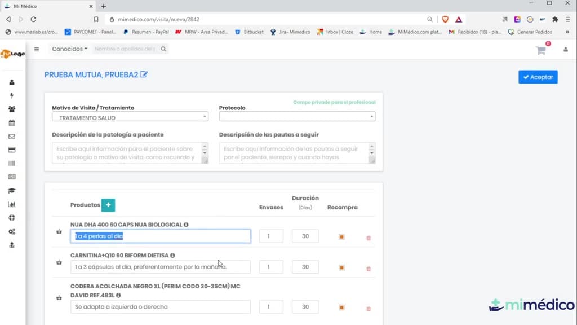Image resolution: width=577 pixels, height=325 pixels.
Task: Open the calendar sidebar icon
Action: (x=12, y=122)
